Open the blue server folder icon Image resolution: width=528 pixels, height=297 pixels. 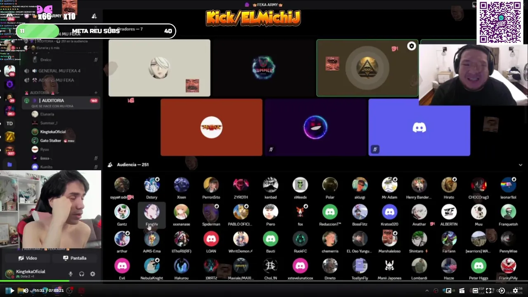[x=9, y=164]
